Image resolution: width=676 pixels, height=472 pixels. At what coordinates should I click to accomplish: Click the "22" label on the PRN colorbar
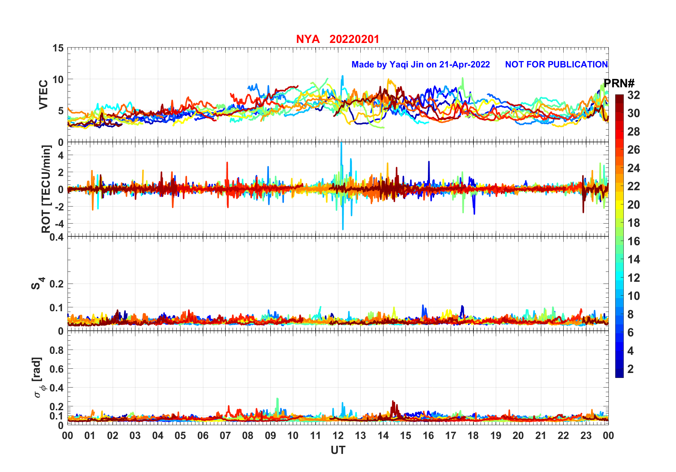click(x=634, y=186)
